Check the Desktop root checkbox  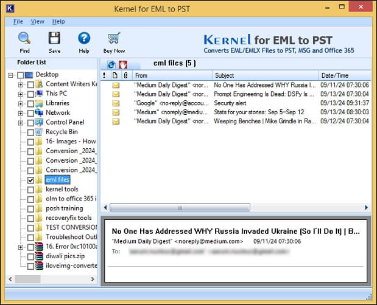click(21, 75)
